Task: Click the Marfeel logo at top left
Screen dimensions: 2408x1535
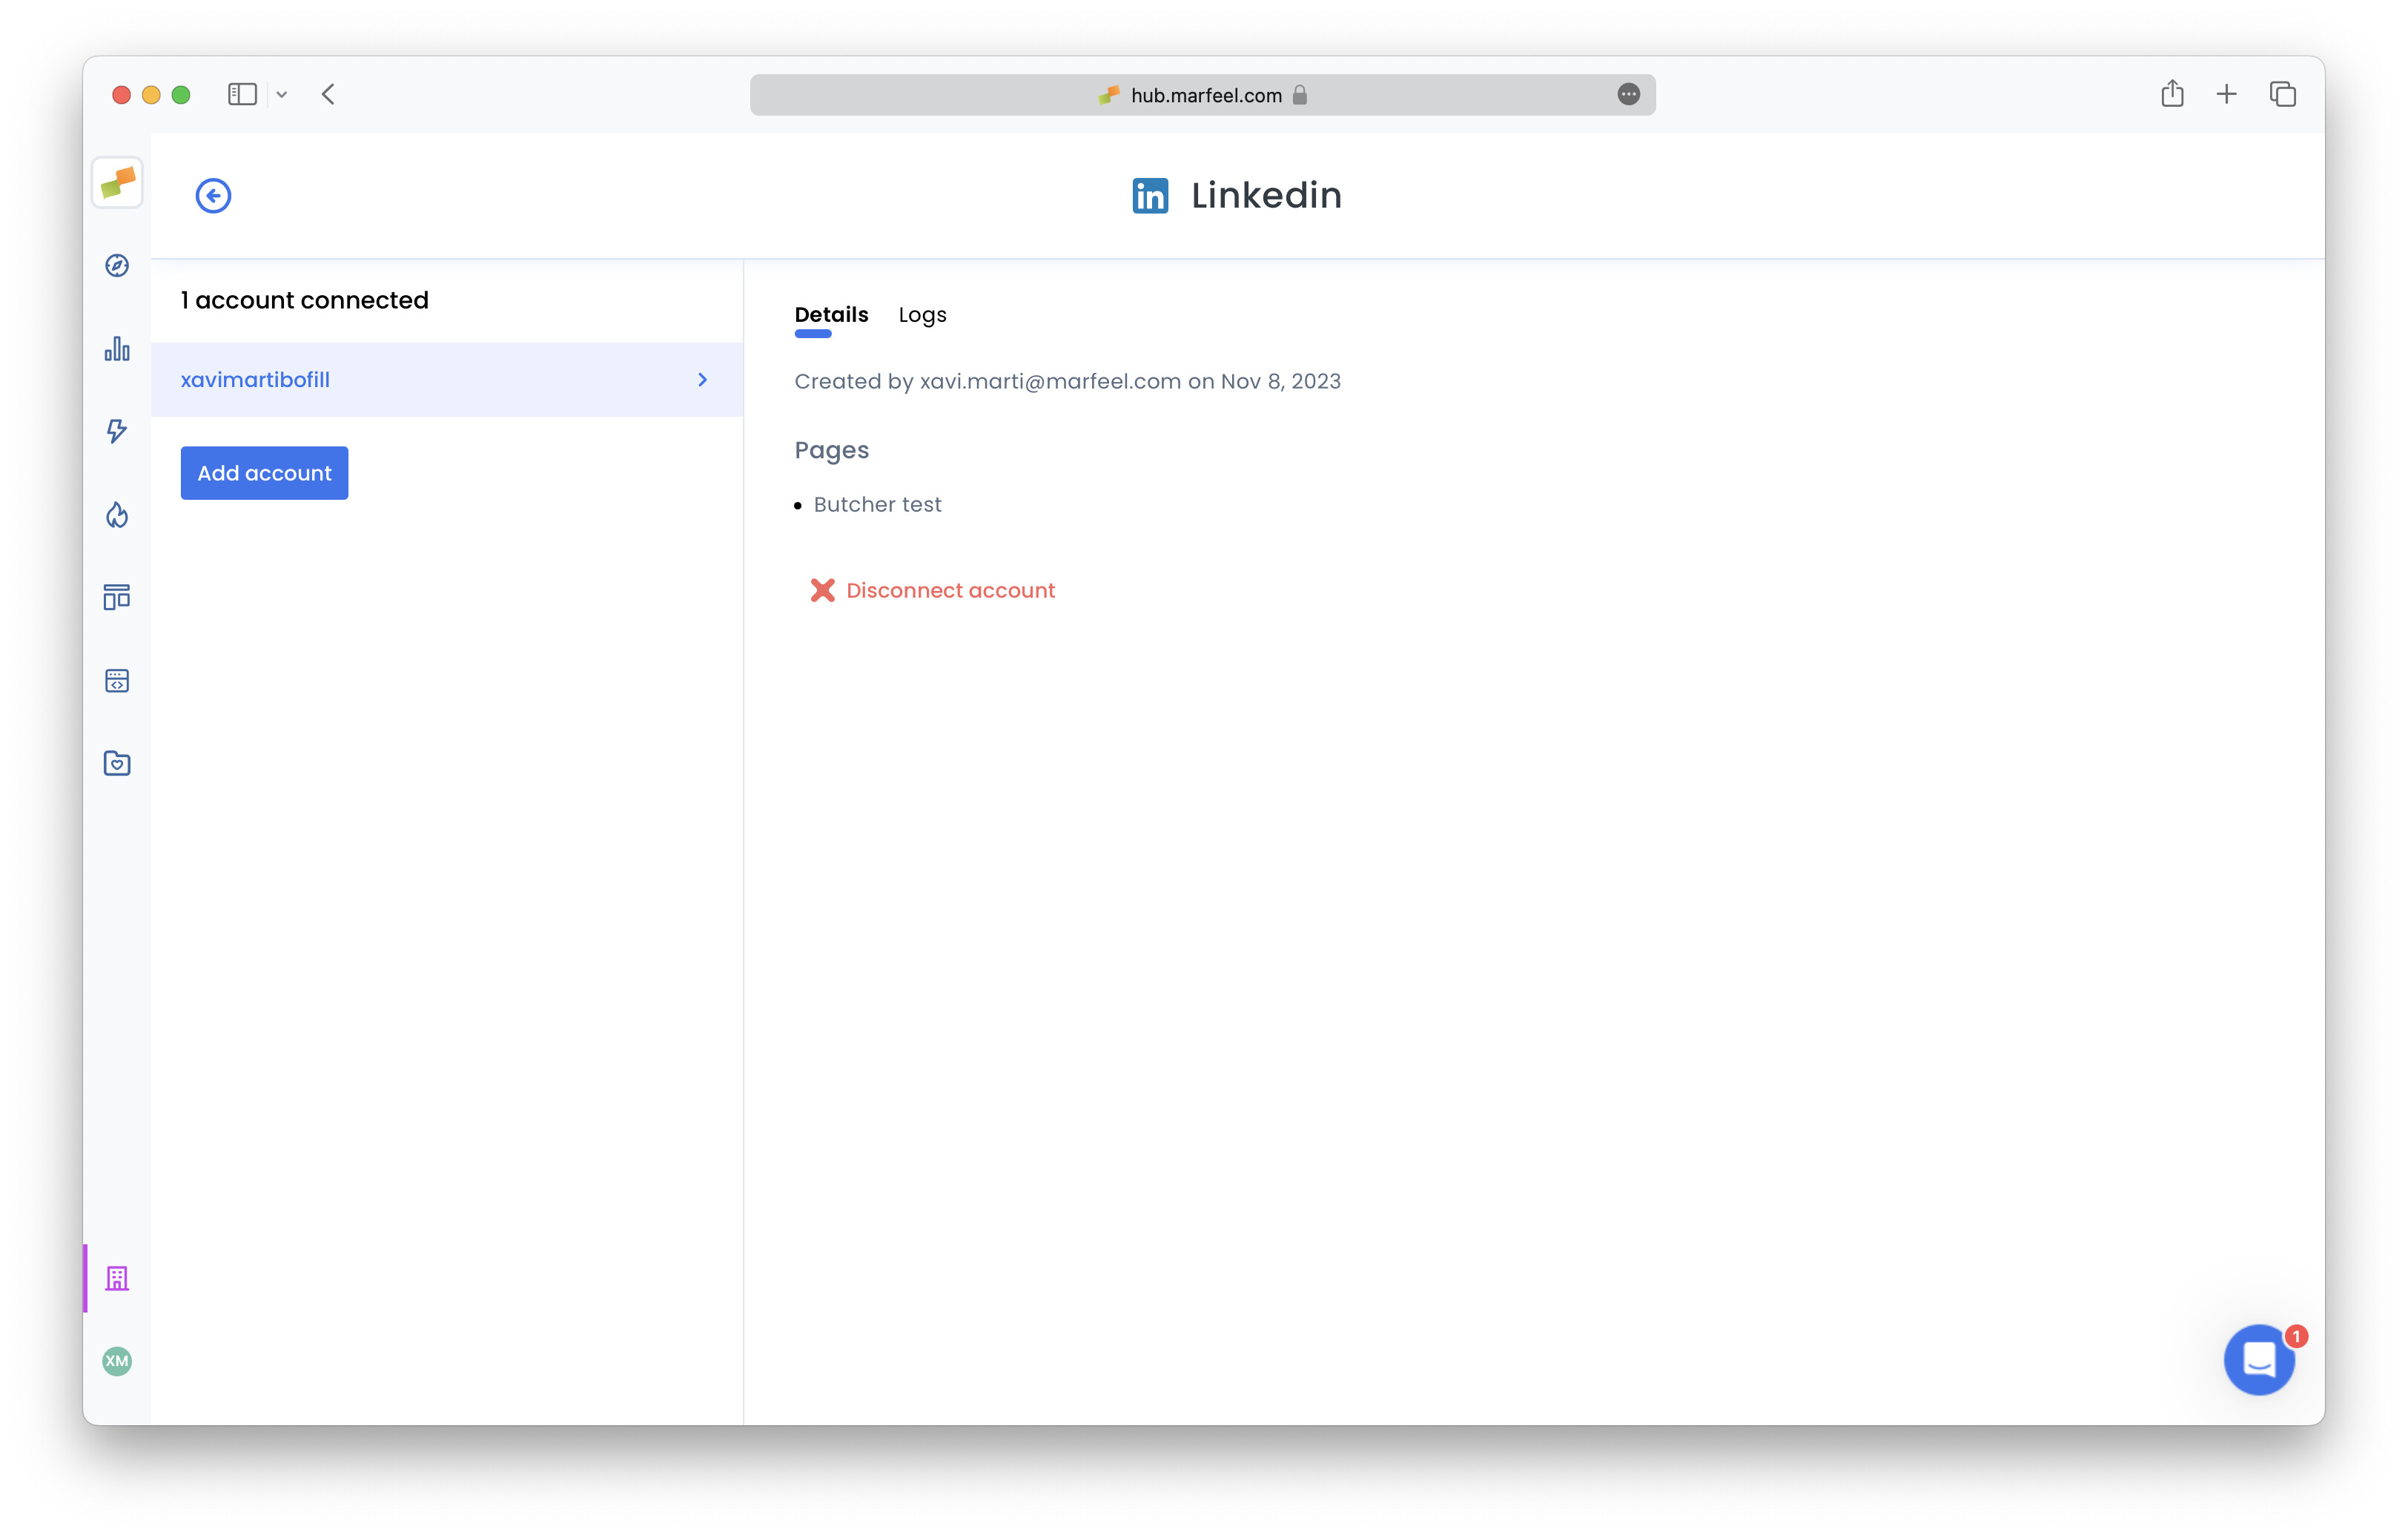Action: [117, 182]
